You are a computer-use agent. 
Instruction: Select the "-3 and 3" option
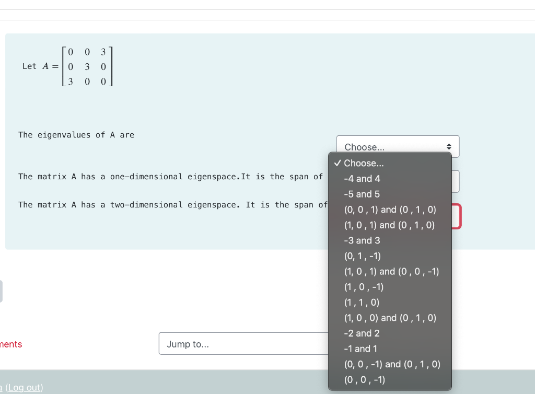[x=362, y=240]
